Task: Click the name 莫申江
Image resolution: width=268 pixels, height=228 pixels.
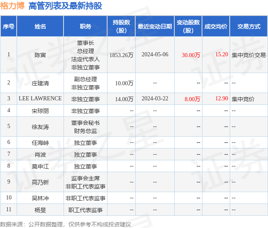Action: (x=40, y=166)
